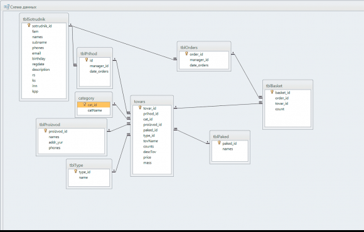
Task: Select the highlighted cat_id field
Action: tap(94, 105)
